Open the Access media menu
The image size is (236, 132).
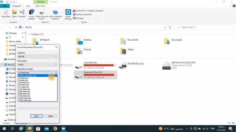pos(32,14)
